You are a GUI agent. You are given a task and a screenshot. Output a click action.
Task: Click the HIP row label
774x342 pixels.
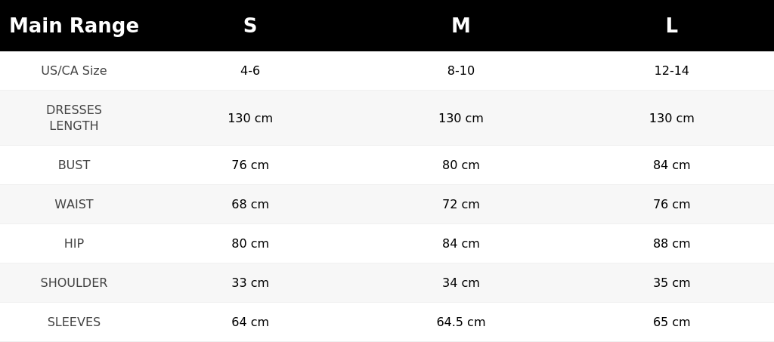click(x=74, y=243)
